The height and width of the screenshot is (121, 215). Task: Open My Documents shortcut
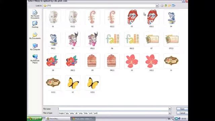[35, 36]
